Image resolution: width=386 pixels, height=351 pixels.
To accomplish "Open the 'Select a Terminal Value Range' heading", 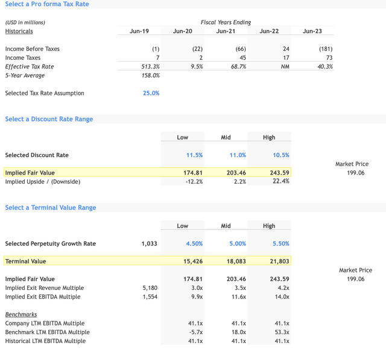I will point(51,207).
